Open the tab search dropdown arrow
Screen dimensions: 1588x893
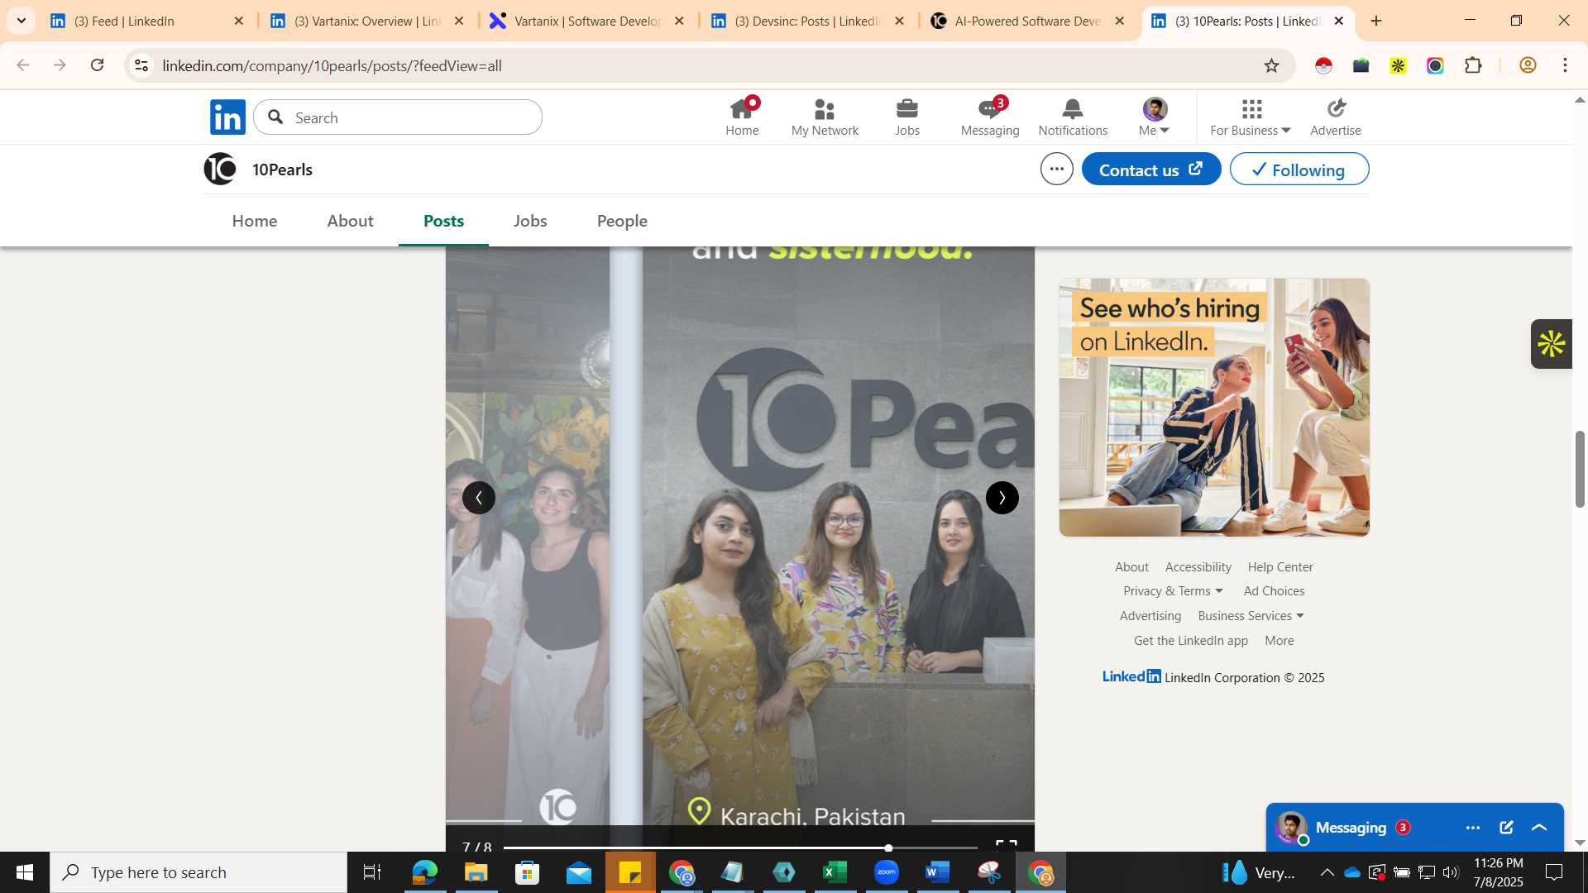pos(22,21)
